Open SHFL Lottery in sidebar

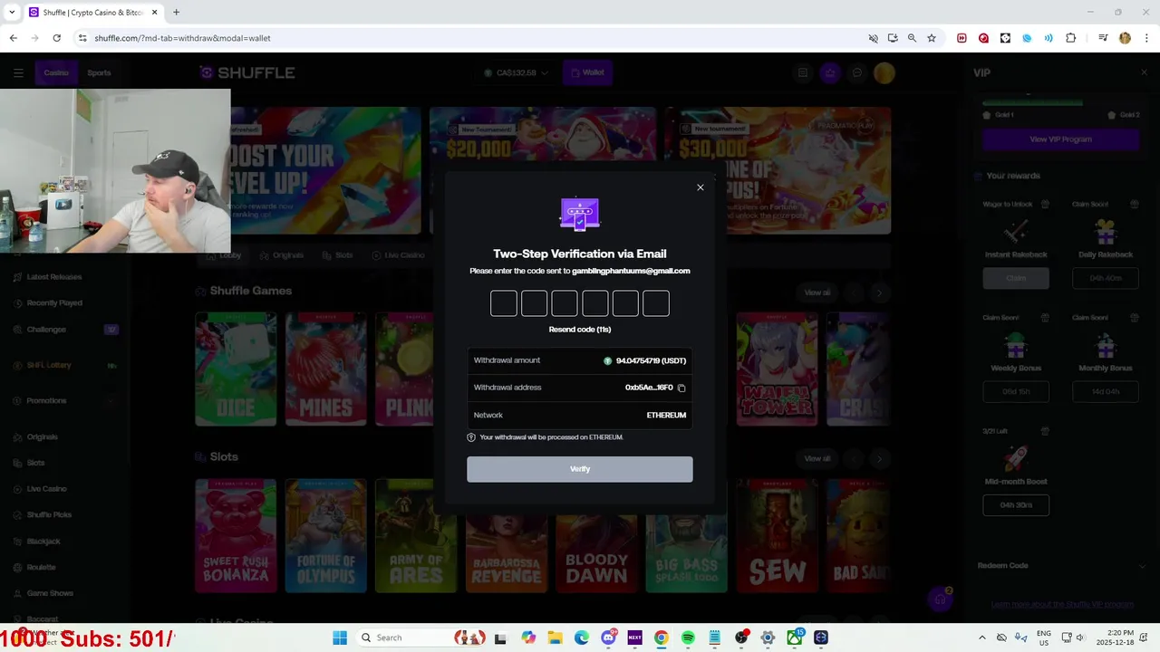pos(49,365)
